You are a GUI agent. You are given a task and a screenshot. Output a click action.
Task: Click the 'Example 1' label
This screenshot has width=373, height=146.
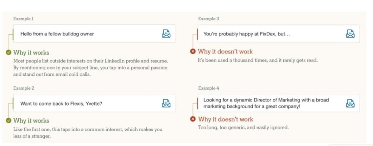point(23,19)
